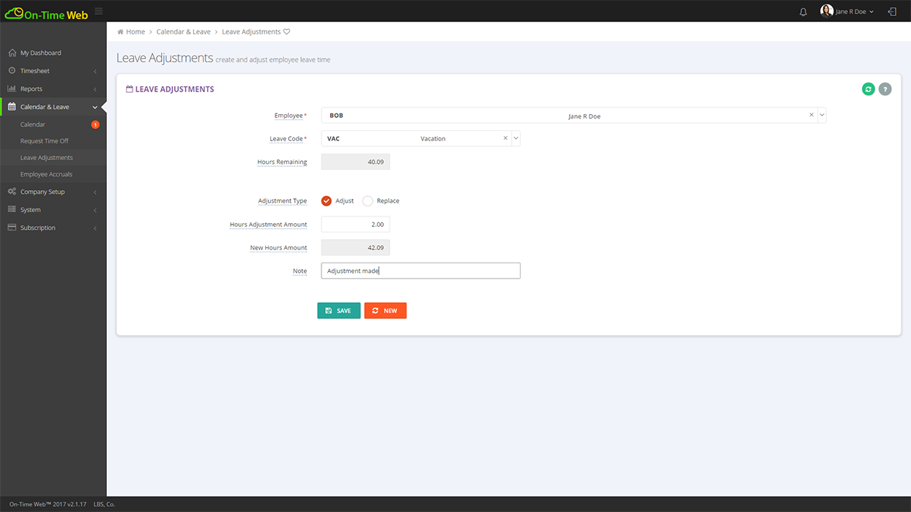Open Request Time Off in sidebar
Screen dimensions: 911x512
coord(45,141)
